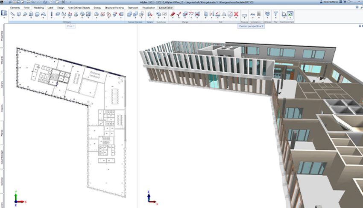The height and width of the screenshot is (208, 363).
Task: Select the Roof tool icon
Action: click(x=44, y=14)
